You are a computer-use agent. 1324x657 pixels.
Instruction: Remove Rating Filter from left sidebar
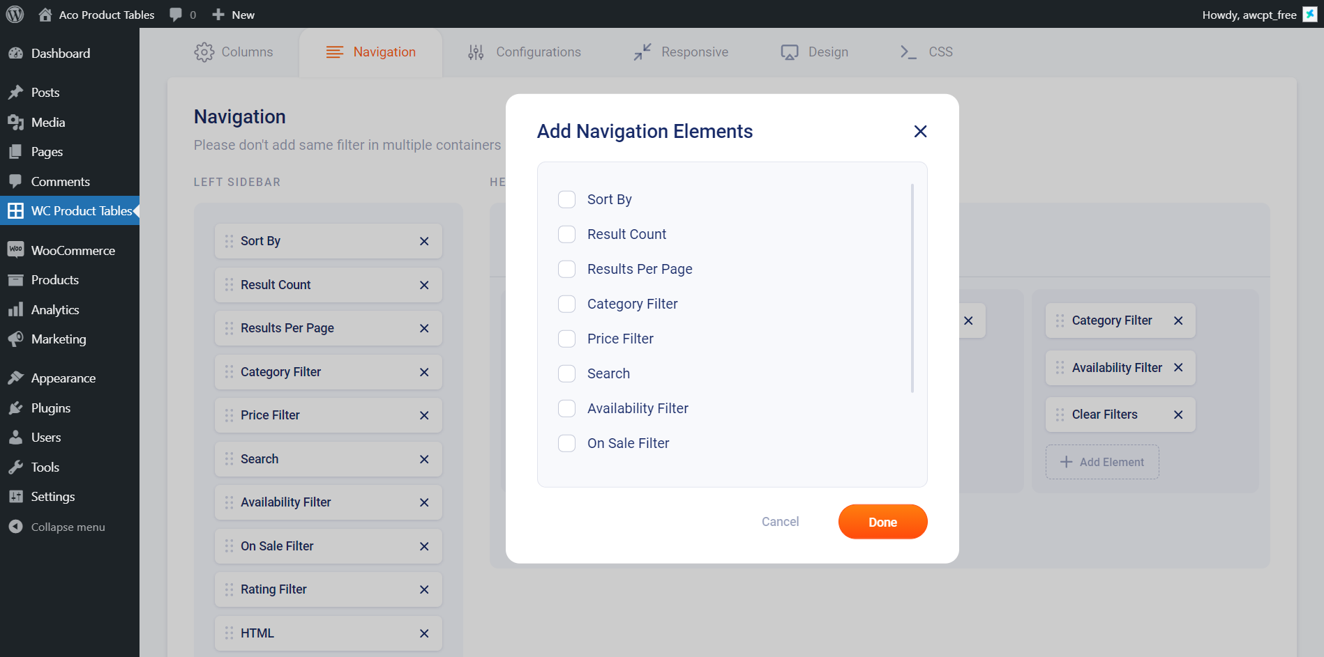pos(424,589)
